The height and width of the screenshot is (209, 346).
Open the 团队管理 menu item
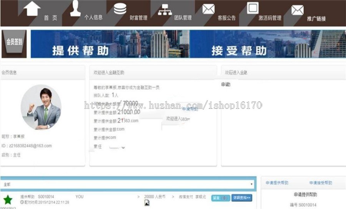183,18
